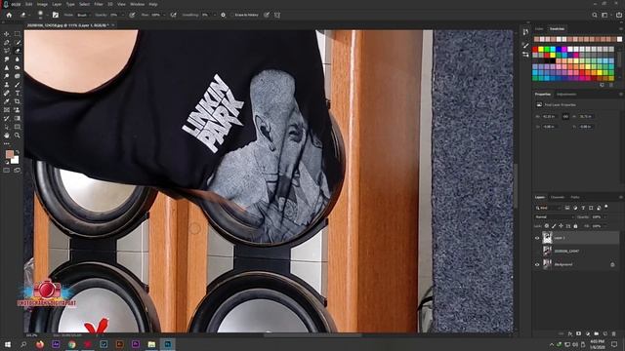Select the Eraser tool in the tools panel
625x351 pixels.
point(18,51)
